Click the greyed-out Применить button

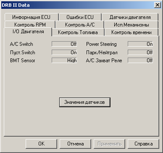coord(109,144)
